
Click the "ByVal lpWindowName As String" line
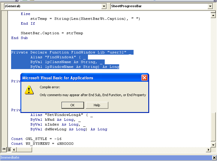75,67
